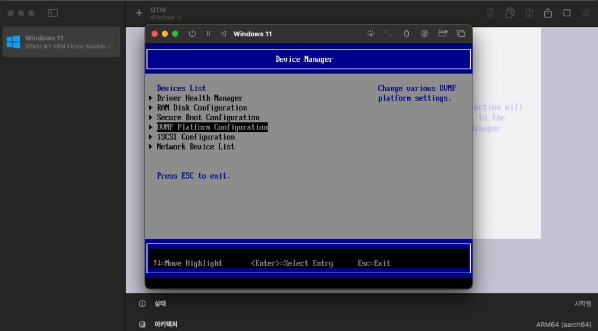Click the Esc=Exit hint
Viewport: 598px width, 331px height.
tap(374, 263)
